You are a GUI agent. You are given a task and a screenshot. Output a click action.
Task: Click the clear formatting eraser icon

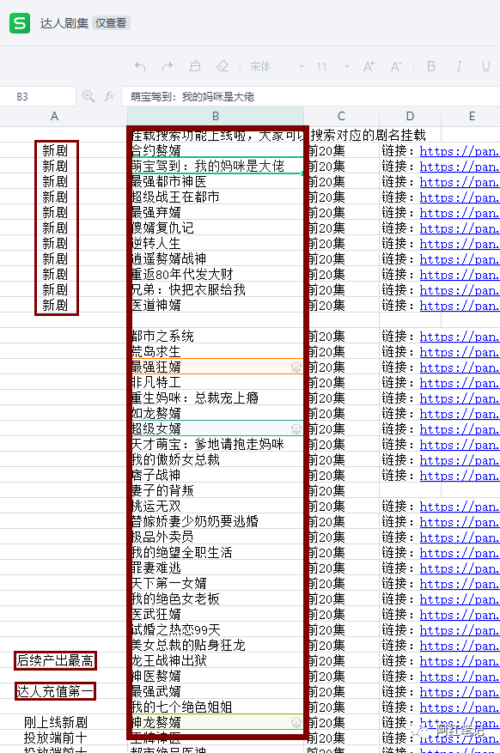coord(222,66)
